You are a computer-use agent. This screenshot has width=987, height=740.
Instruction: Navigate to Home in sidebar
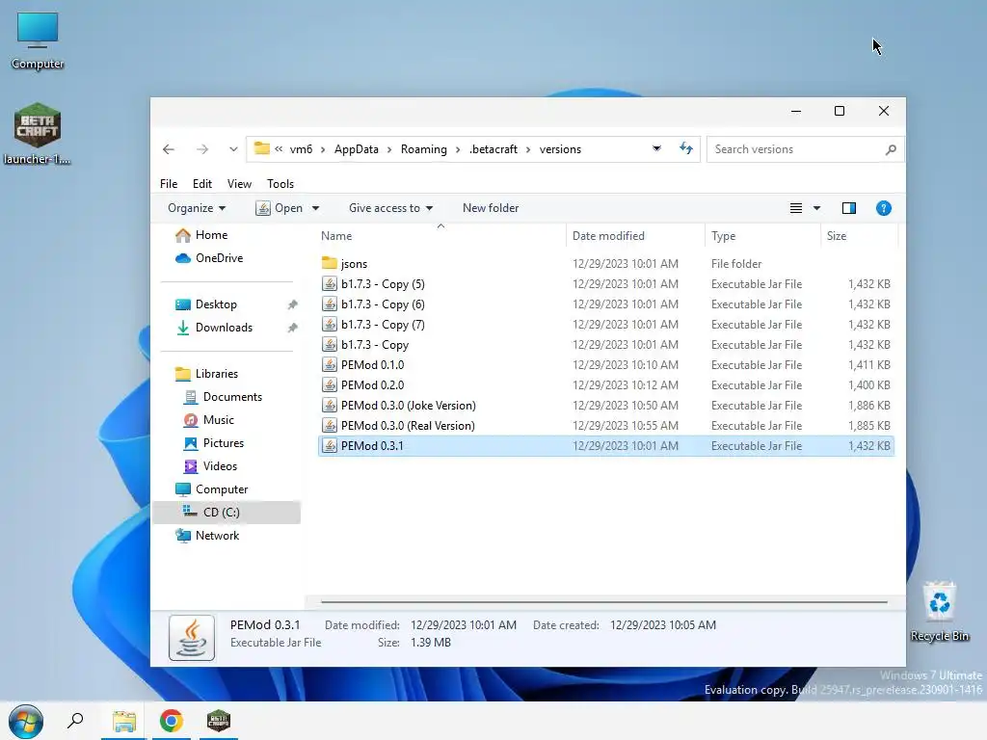tap(200, 235)
